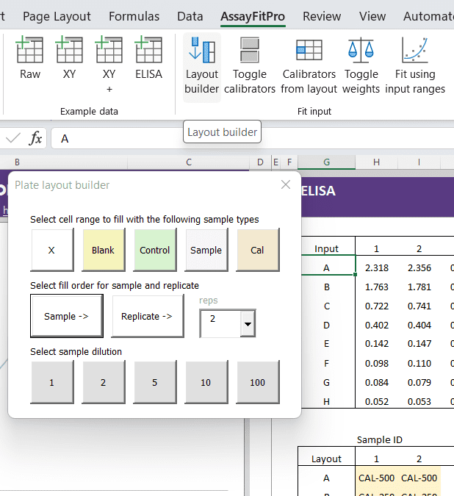Select the Control sample type

(154, 250)
